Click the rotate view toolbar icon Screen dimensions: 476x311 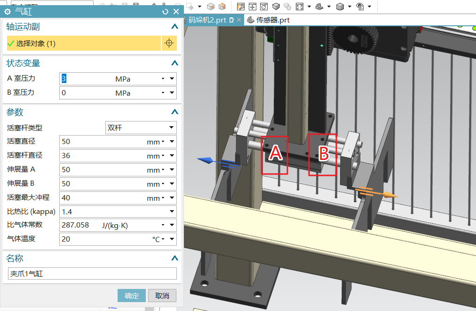(264, 7)
